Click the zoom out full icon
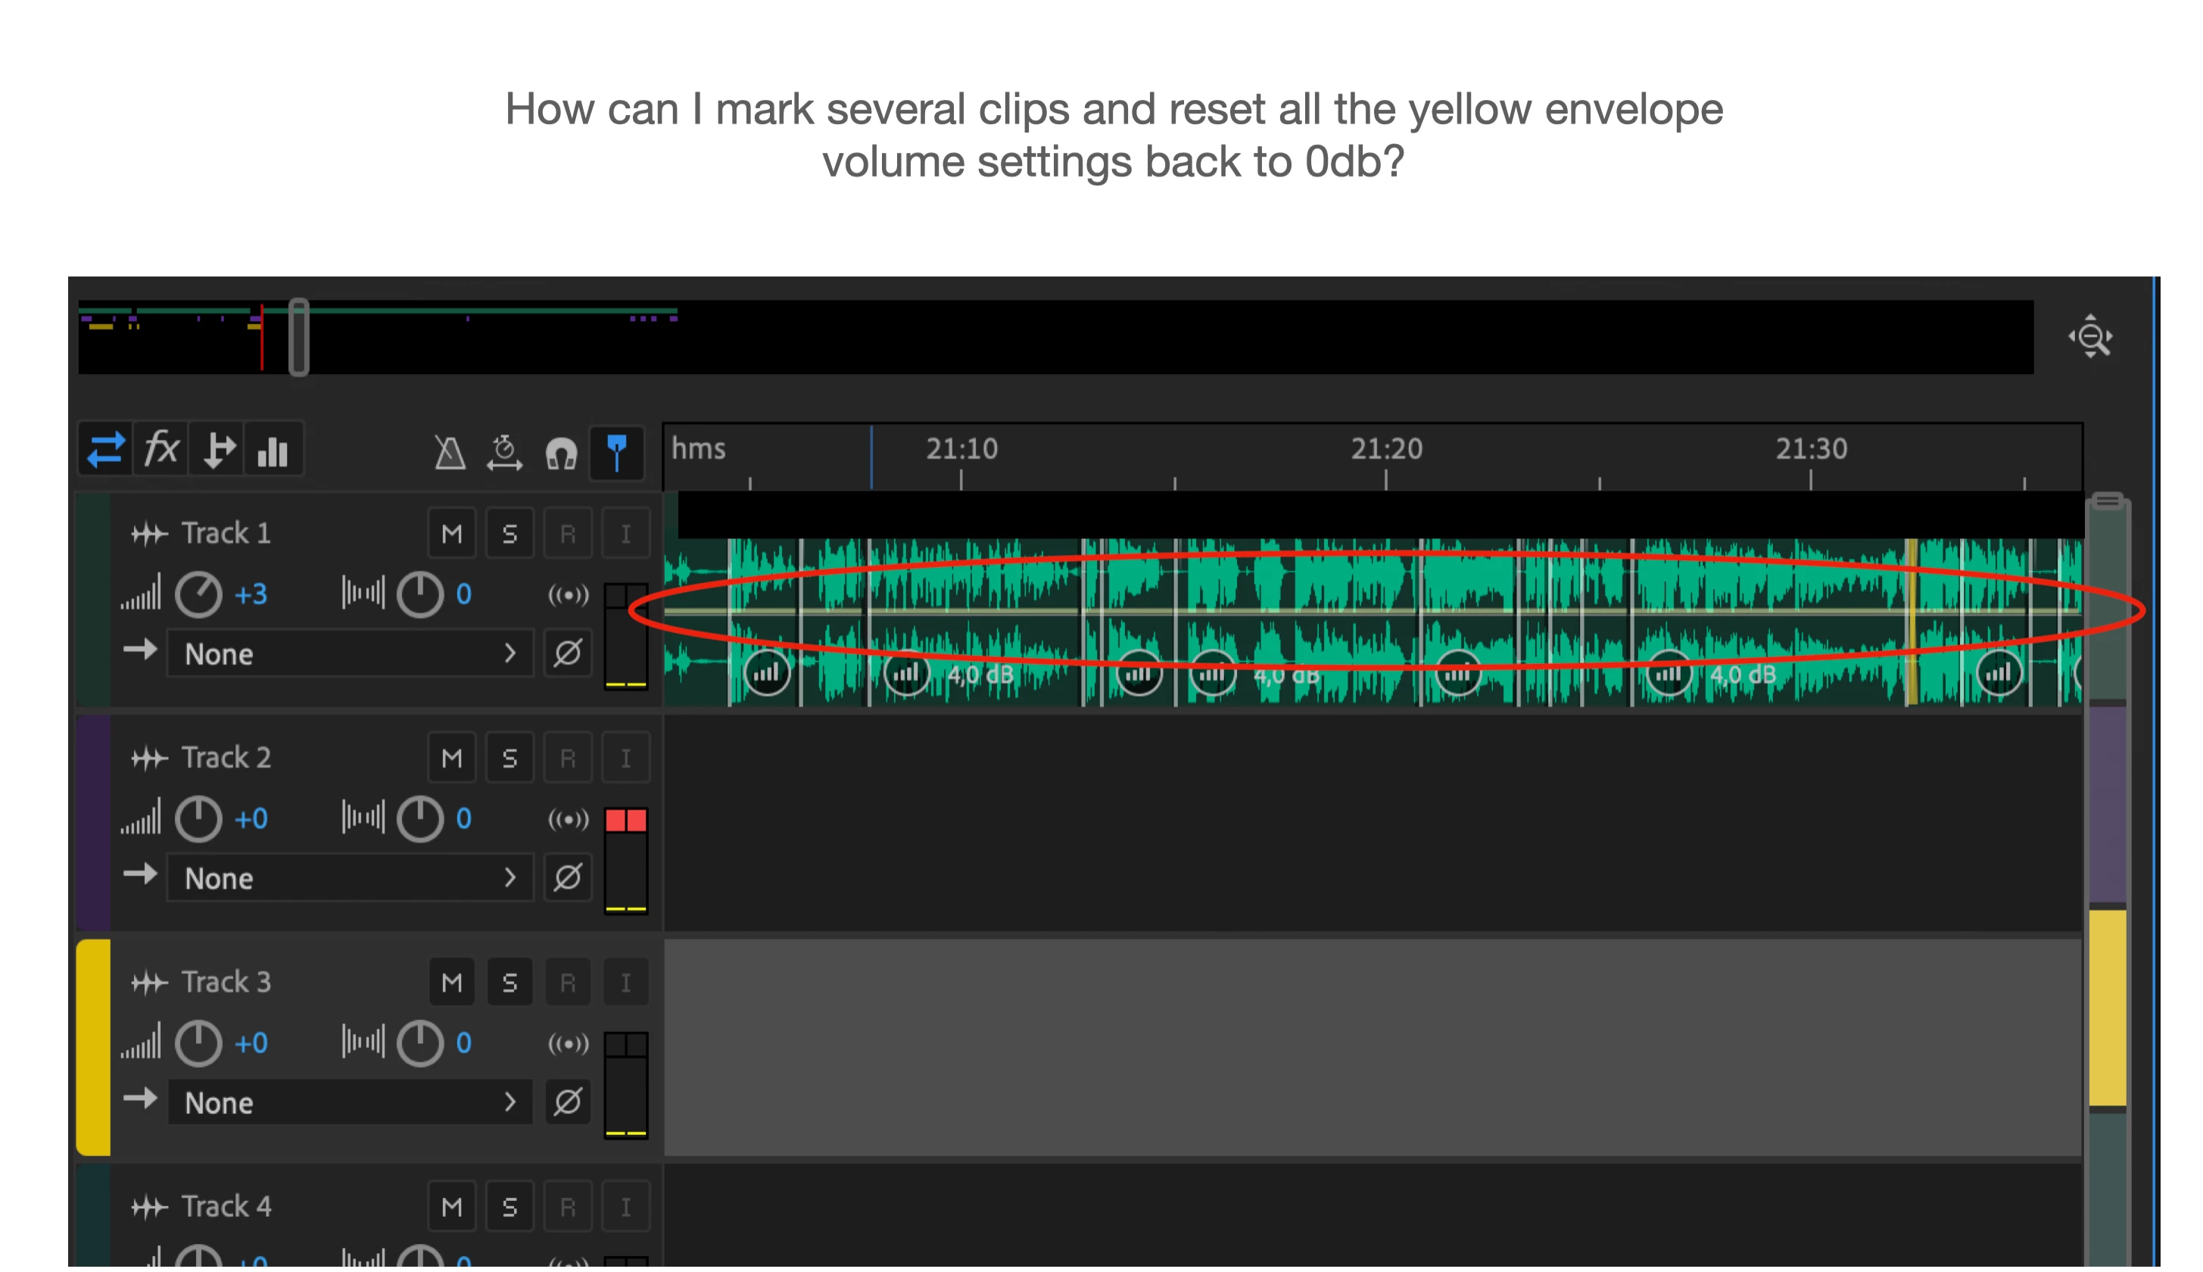The image size is (2203, 1272). coord(2089,337)
